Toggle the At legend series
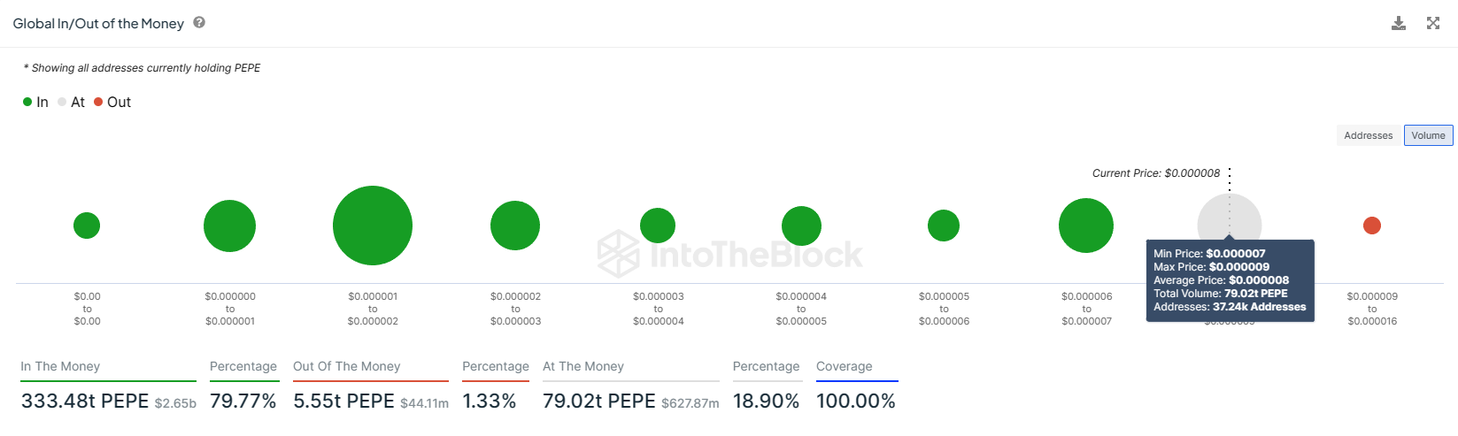The height and width of the screenshot is (436, 1458). pos(72,103)
